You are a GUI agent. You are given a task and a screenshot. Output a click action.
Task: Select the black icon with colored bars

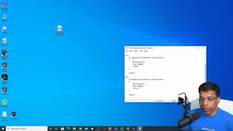point(5,79)
